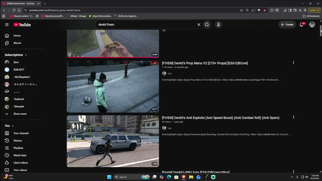Open the Faction Application bookmark
The image size is (322, 181).
[x=126, y=16]
